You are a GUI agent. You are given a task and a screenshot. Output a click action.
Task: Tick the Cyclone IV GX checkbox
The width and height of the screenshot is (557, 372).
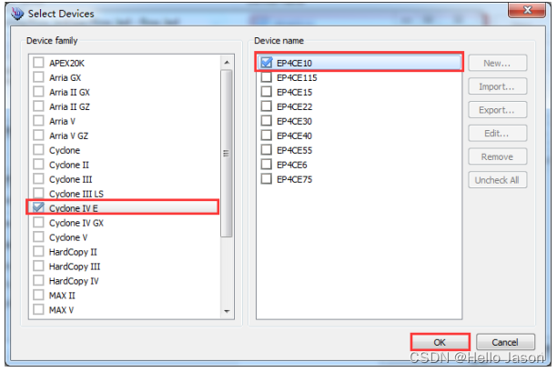tap(38, 223)
